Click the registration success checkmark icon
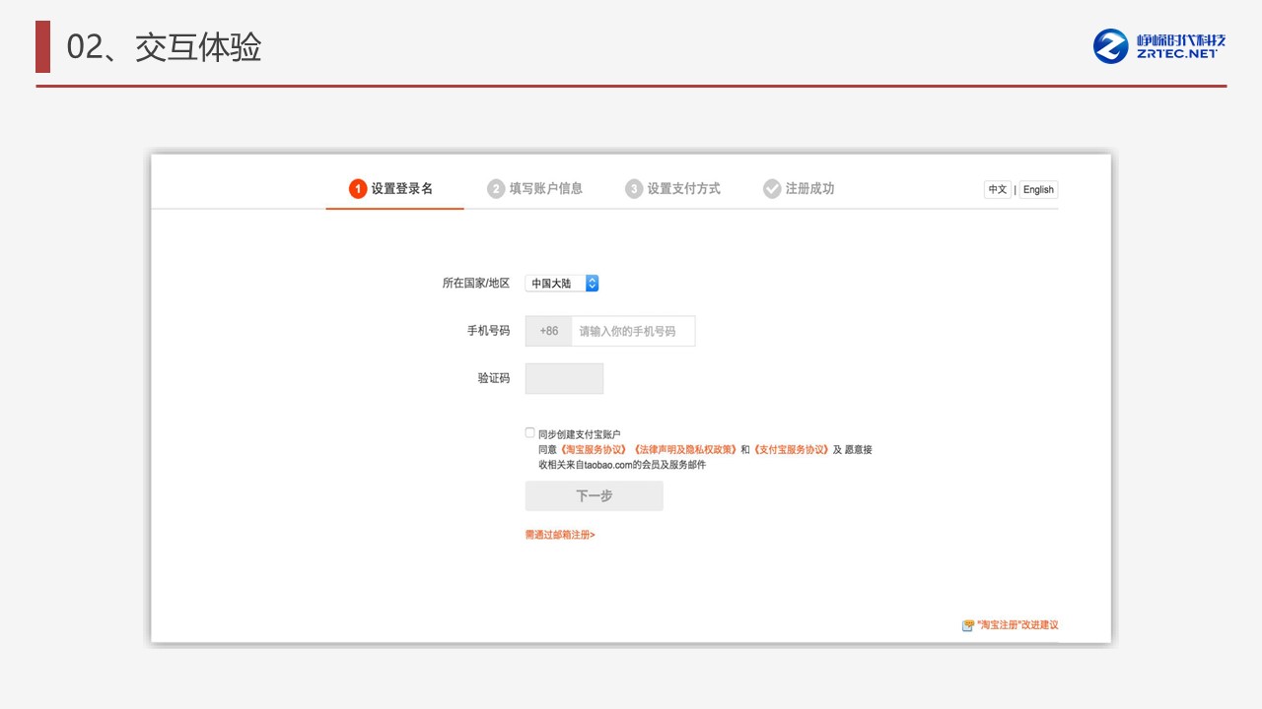 point(772,189)
